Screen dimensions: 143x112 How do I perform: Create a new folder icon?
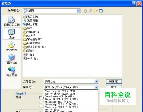[x=96, y=11]
